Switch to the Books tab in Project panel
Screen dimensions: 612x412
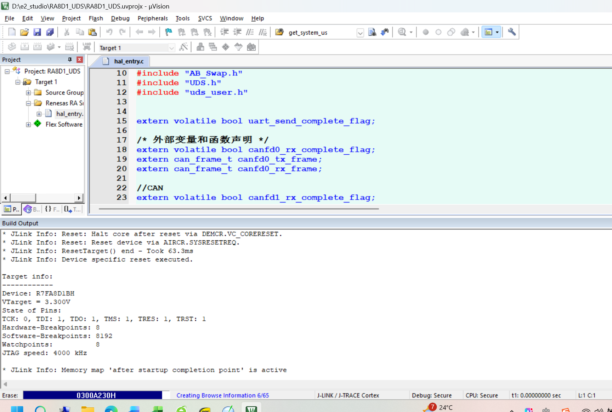(32, 209)
